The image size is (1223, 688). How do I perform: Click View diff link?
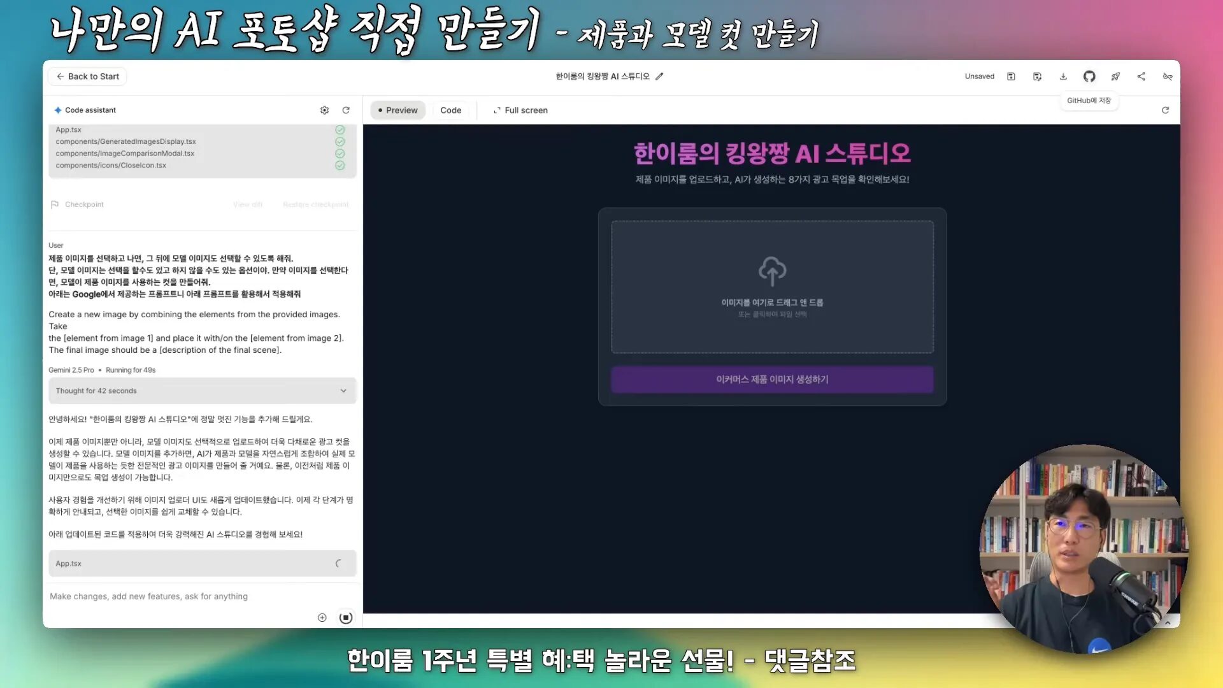tap(248, 204)
